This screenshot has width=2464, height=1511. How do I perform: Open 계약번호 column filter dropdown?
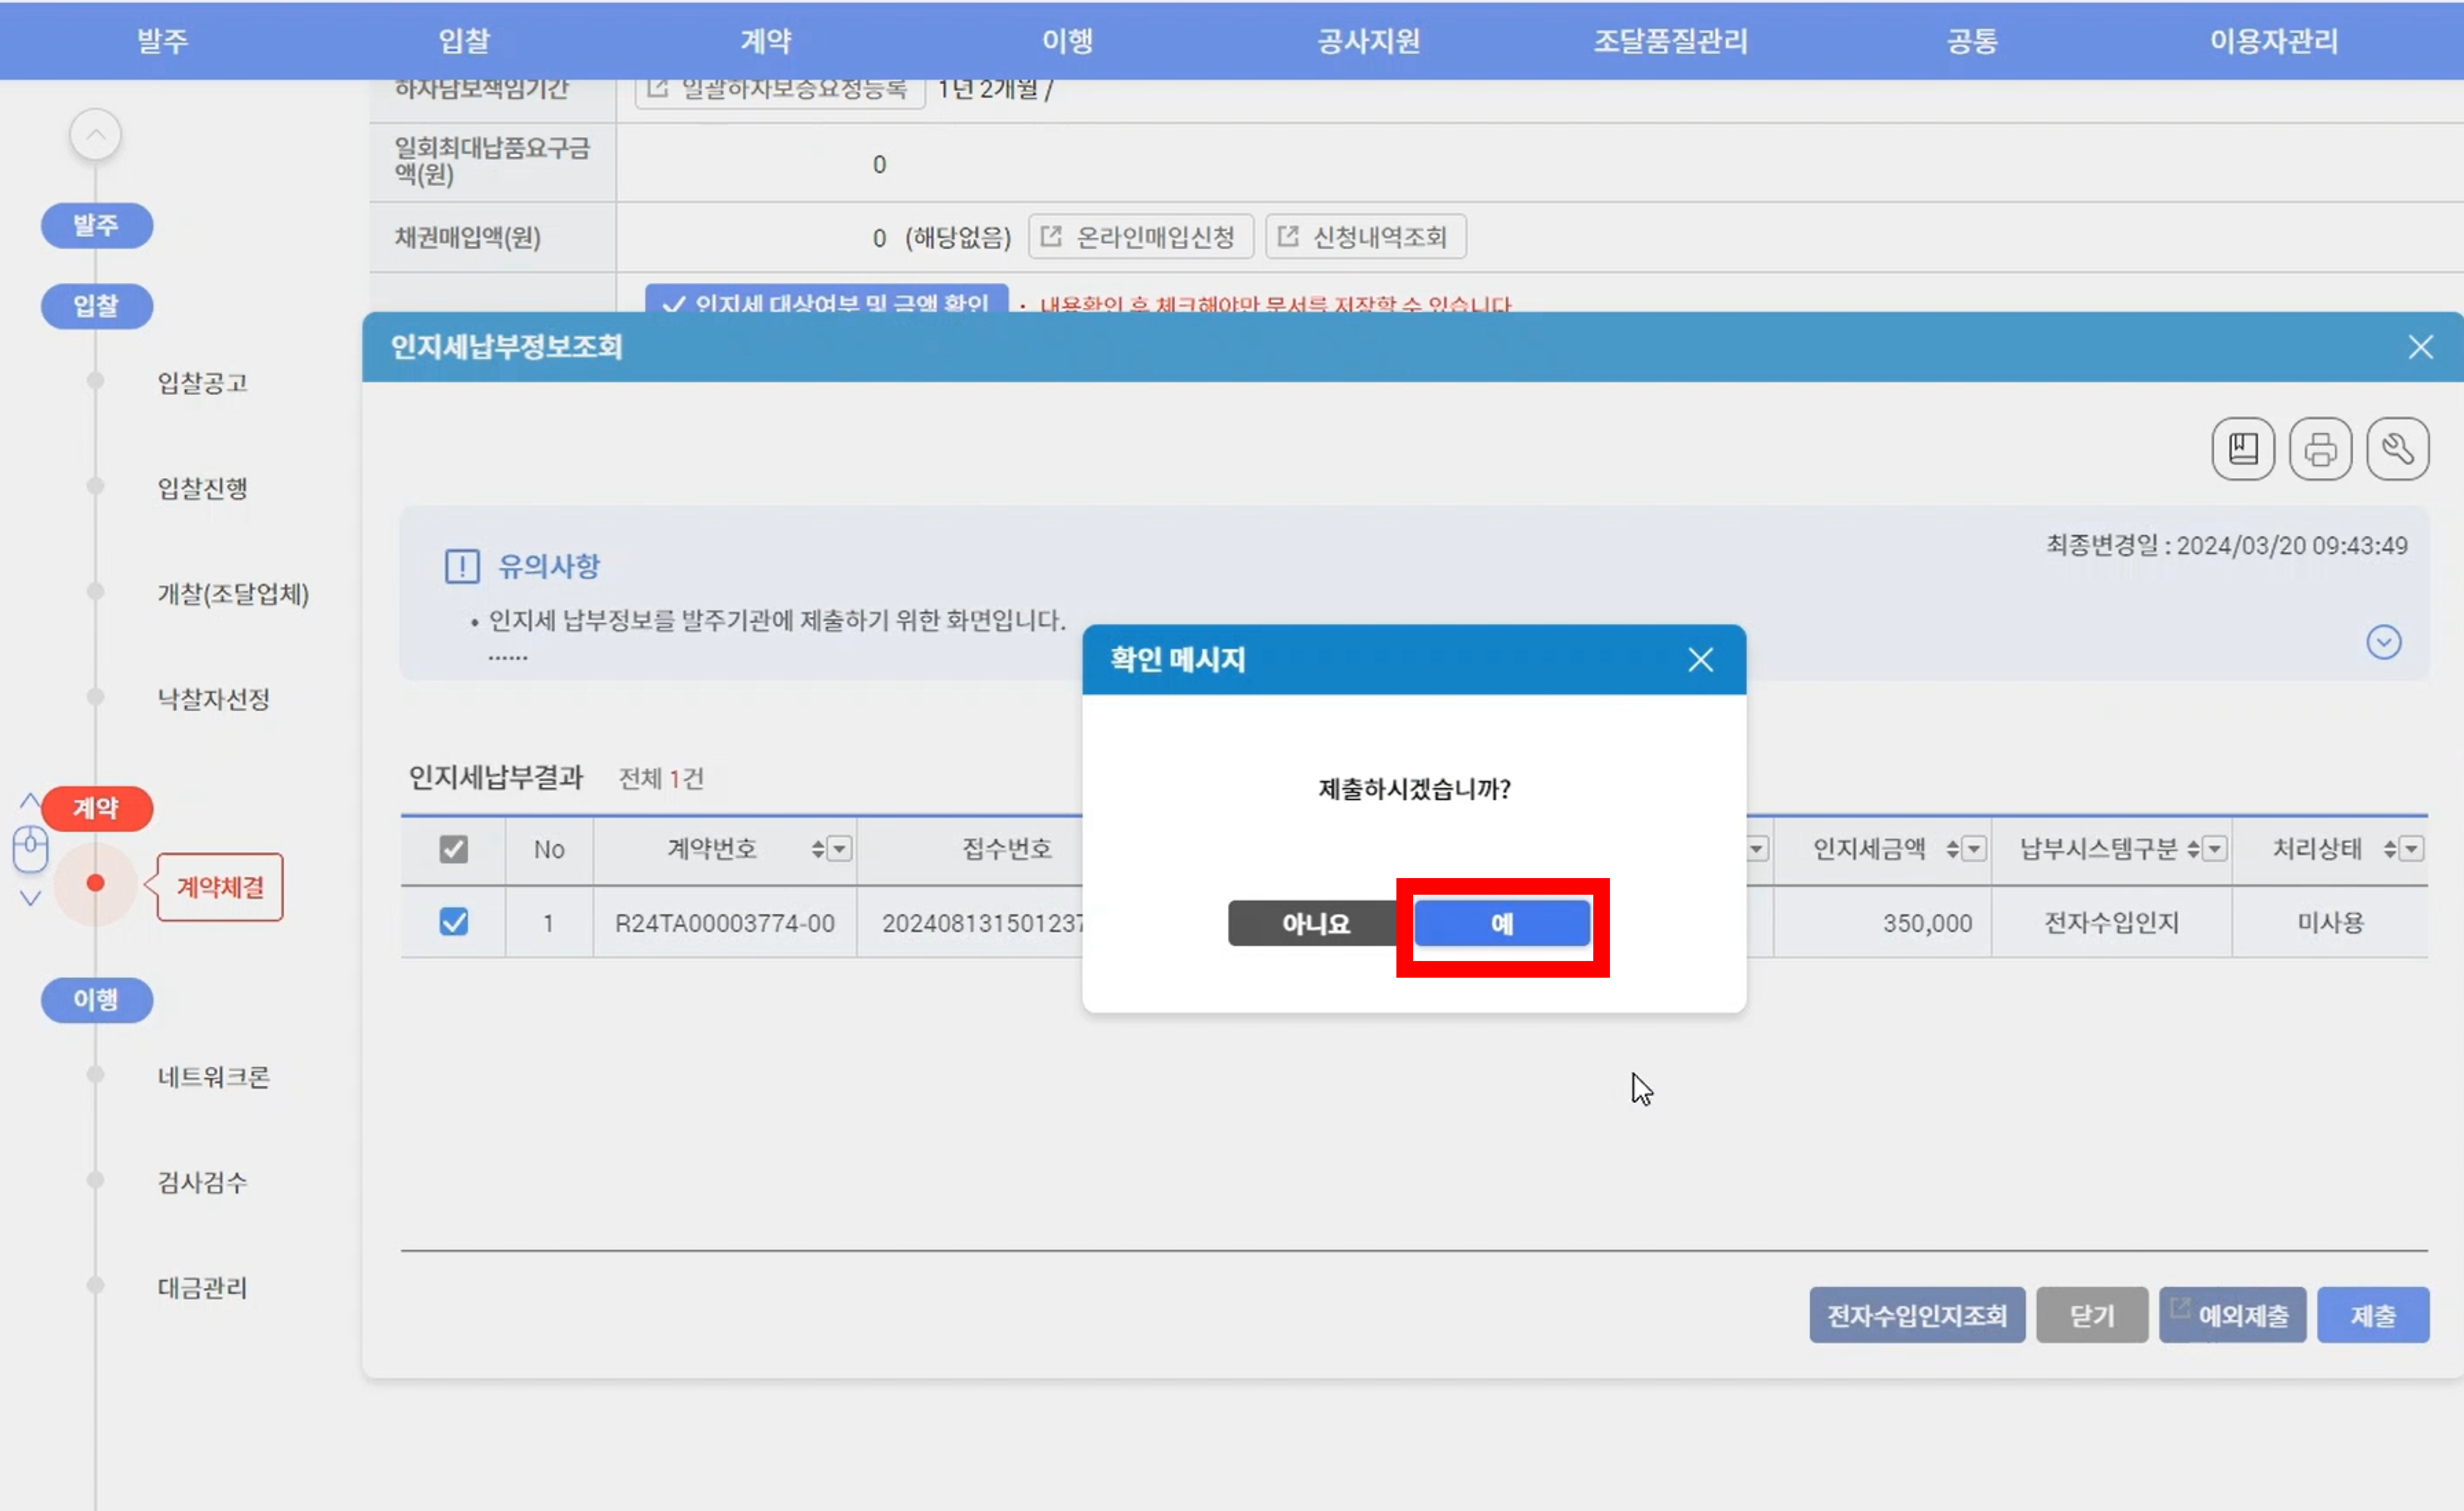(840, 849)
